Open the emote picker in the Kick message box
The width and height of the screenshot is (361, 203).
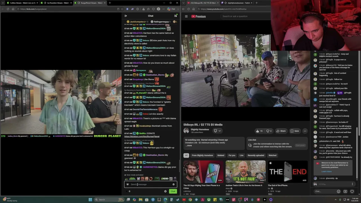pyautogui.click(x=173, y=184)
